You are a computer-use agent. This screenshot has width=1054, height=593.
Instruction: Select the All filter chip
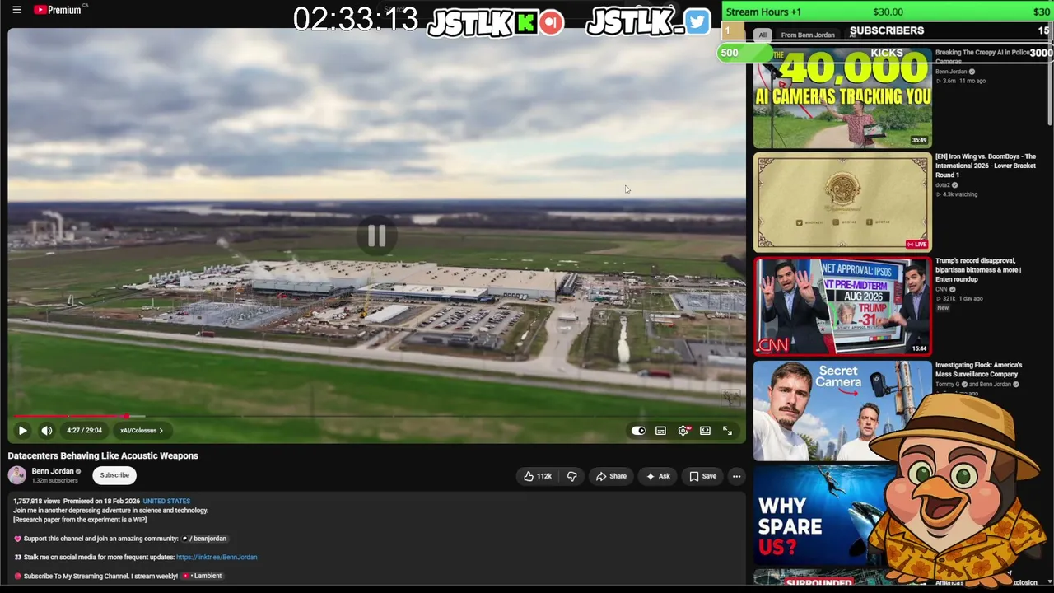pos(763,35)
